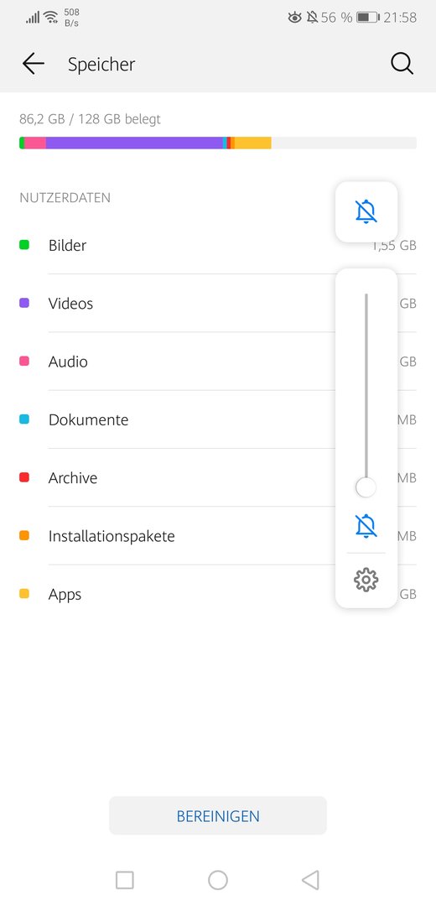Image resolution: width=436 pixels, height=906 pixels.
Task: Click the volume slider thumb
Action: (366, 487)
